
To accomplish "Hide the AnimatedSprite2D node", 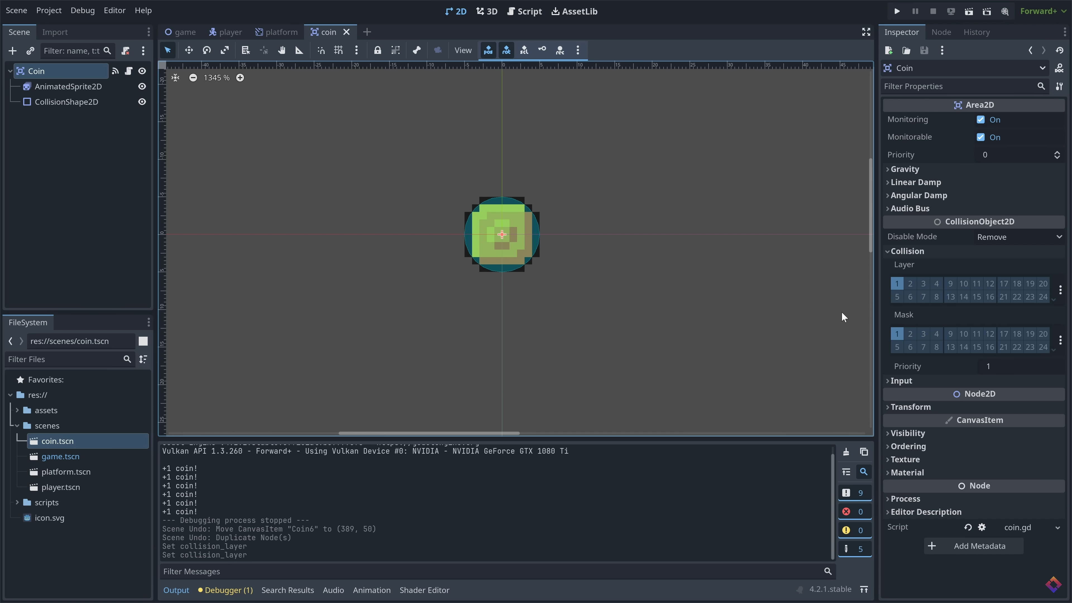I will coord(142,87).
